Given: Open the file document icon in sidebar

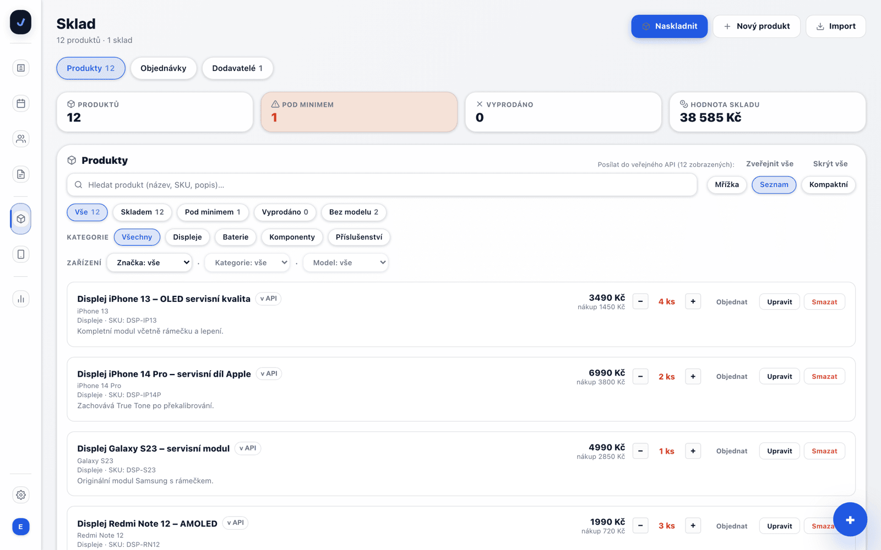Looking at the screenshot, I should pyautogui.click(x=21, y=174).
